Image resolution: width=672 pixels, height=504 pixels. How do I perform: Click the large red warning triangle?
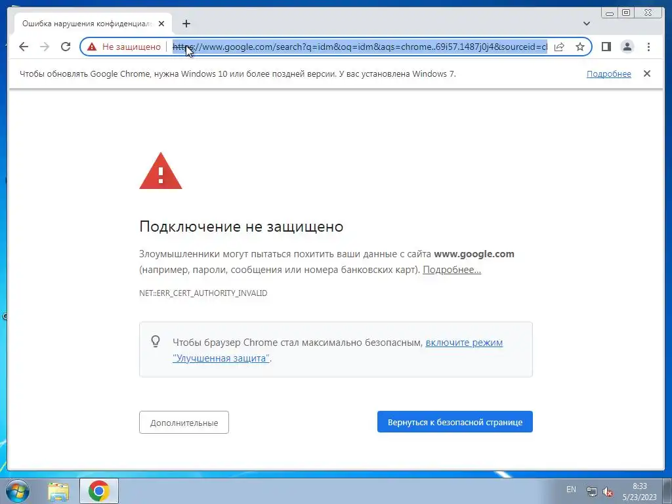tap(161, 171)
